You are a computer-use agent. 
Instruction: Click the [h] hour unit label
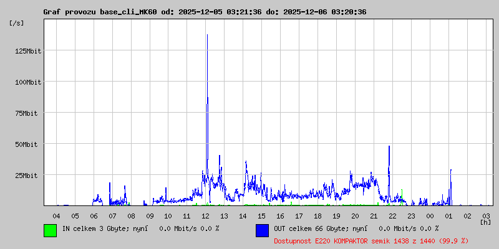click(x=485, y=222)
